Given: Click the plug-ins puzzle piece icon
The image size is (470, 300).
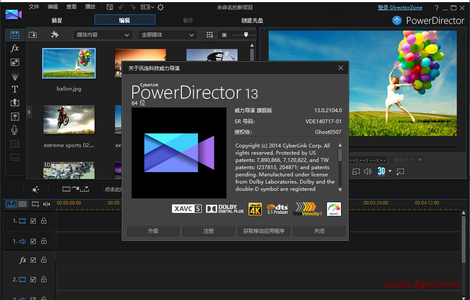Looking at the screenshot, I should pyautogui.click(x=54, y=35).
